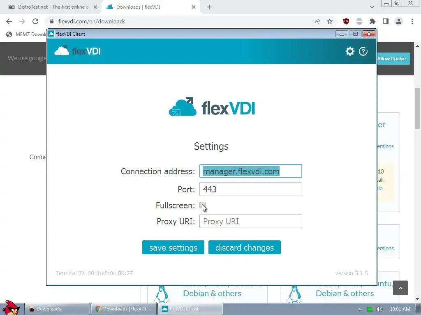Screen dimensions: 421x315
Task: Click the Port input field
Action: [x=250, y=189]
